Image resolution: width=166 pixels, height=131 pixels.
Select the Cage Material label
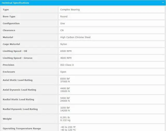(11, 44)
